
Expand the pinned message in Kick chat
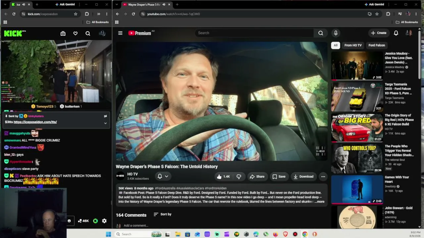[105, 123]
